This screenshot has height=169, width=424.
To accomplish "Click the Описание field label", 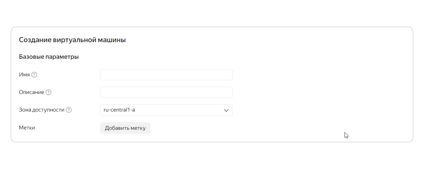I will point(32,92).
